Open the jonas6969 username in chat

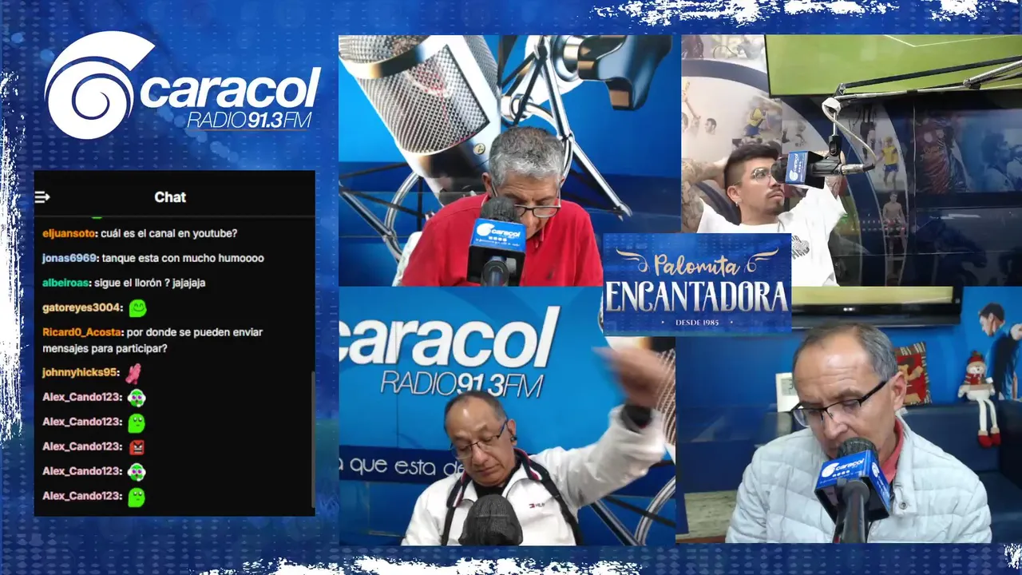click(69, 258)
